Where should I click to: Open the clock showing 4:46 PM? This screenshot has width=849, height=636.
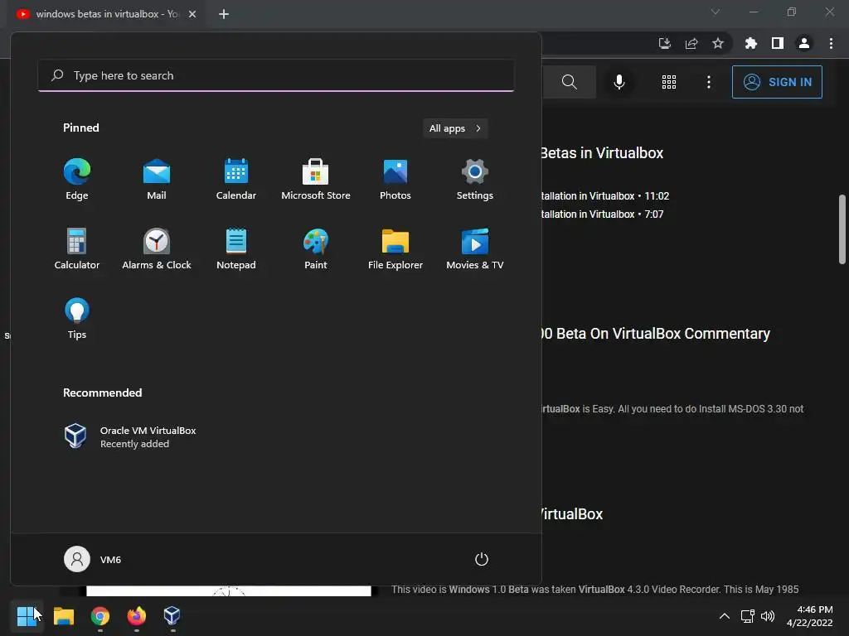click(809, 616)
